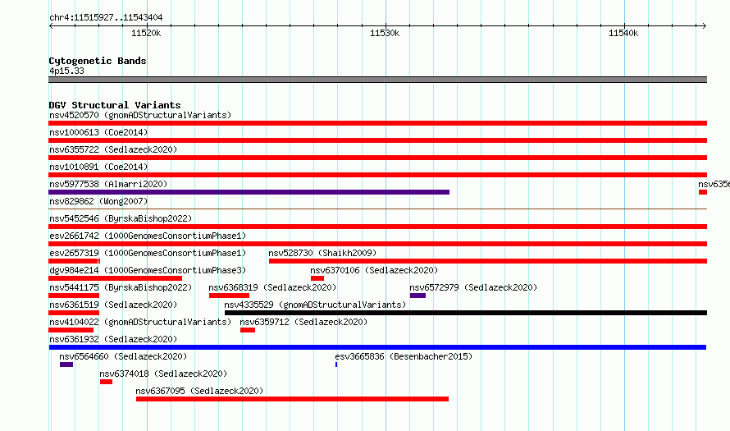Click the red nsv6355722 variant bar
Image resolution: width=730 pixels, height=431 pixels.
[x=377, y=158]
